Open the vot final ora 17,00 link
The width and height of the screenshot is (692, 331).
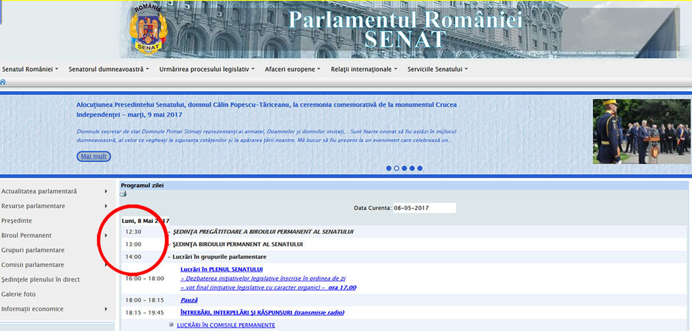(x=268, y=287)
